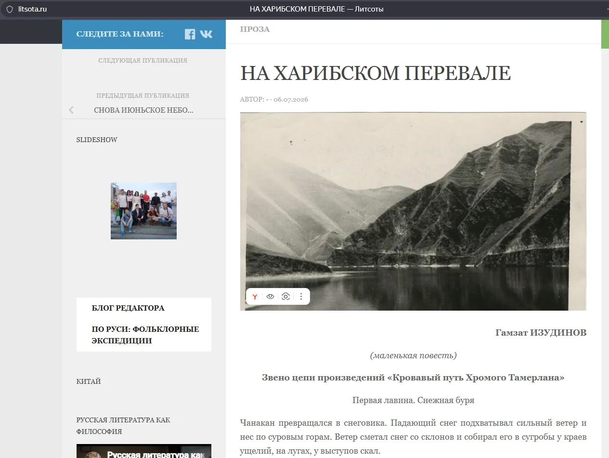Click the site shield icon in address bar
Screen dimensions: 609x458
[x=9, y=9]
